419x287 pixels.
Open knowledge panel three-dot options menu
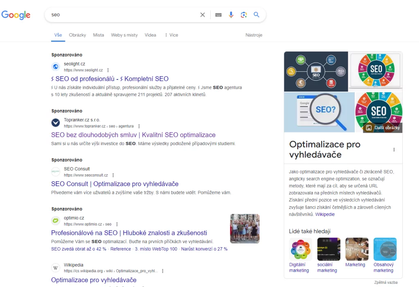point(394,150)
